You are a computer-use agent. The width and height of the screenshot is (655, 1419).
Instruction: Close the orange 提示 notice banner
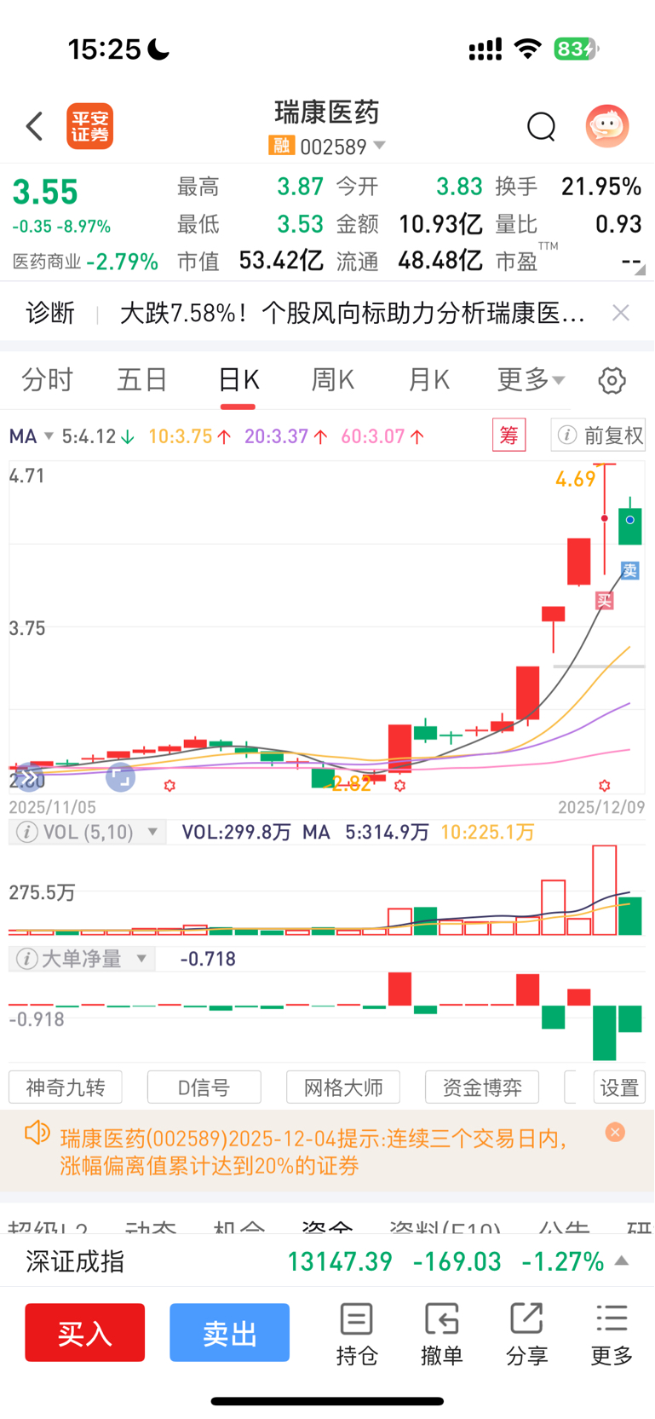pyautogui.click(x=615, y=1132)
